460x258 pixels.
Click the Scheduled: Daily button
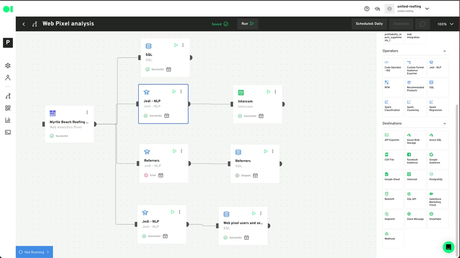point(369,24)
